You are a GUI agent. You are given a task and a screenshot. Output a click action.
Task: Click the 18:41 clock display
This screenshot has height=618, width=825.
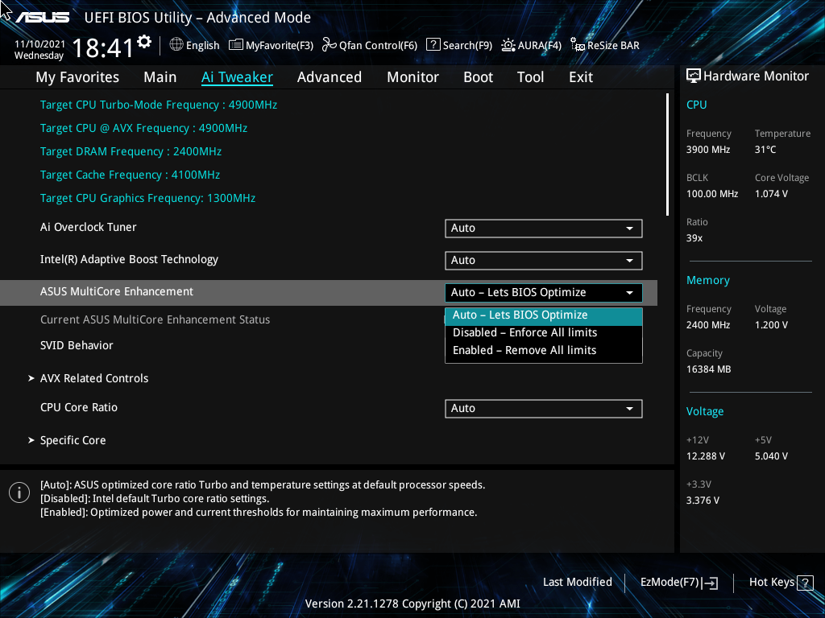(x=103, y=48)
